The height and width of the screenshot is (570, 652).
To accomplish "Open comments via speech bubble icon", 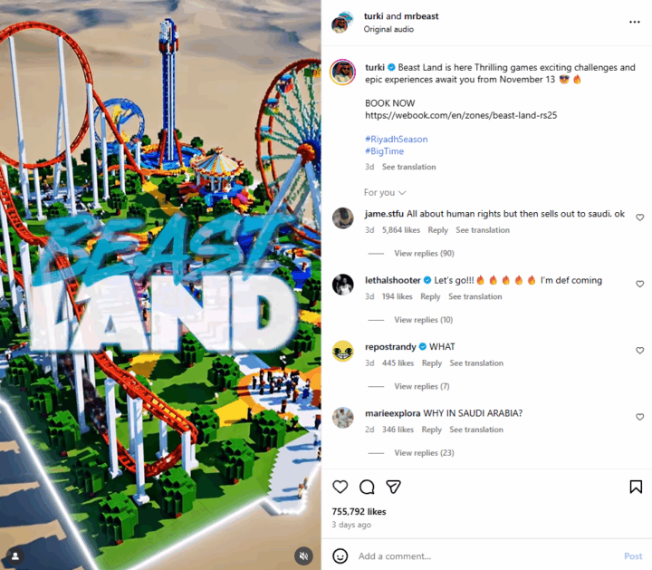I will point(367,487).
